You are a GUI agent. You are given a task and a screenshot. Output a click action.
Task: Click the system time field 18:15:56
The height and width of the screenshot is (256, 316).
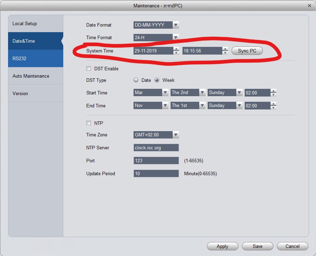[x=202, y=51]
